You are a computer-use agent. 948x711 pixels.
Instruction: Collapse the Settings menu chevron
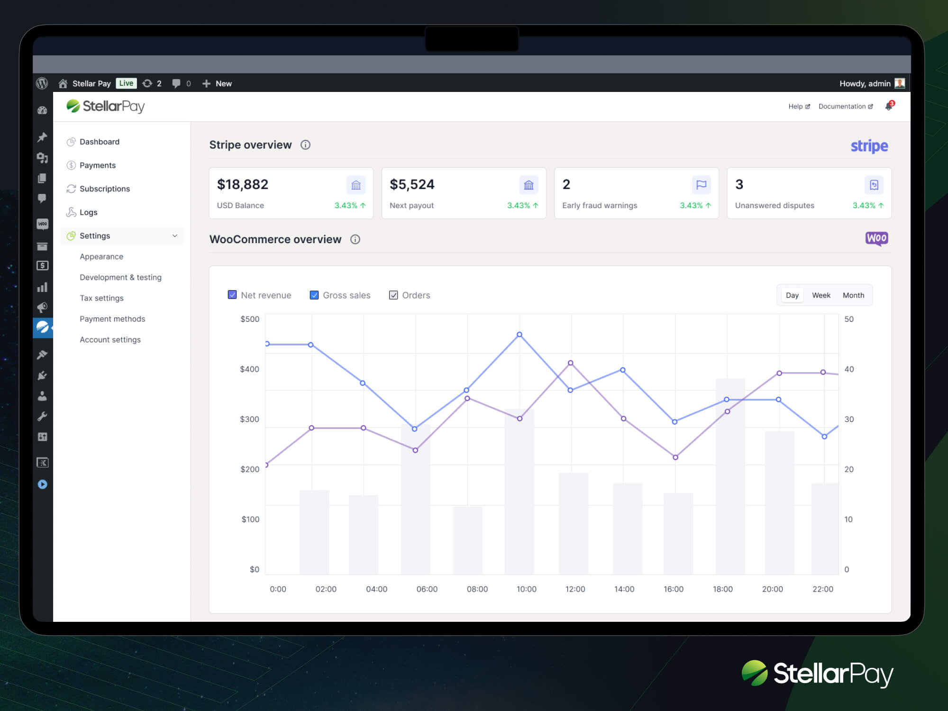click(x=175, y=236)
